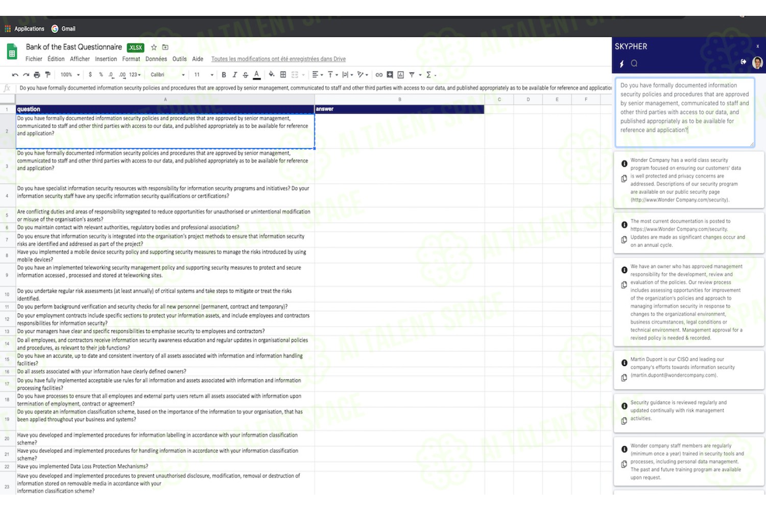Undo the last edit in the toolbar
Image resolution: width=766 pixels, height=511 pixels.
pyautogui.click(x=15, y=75)
